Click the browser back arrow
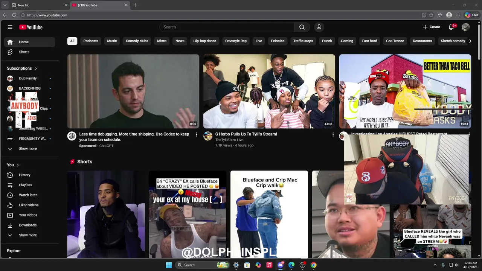Screen dimensions: 482x271 coord(5,15)
